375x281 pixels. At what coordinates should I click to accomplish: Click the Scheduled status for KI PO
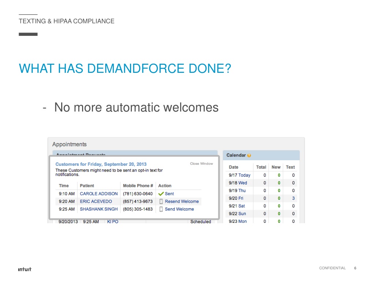201,221
